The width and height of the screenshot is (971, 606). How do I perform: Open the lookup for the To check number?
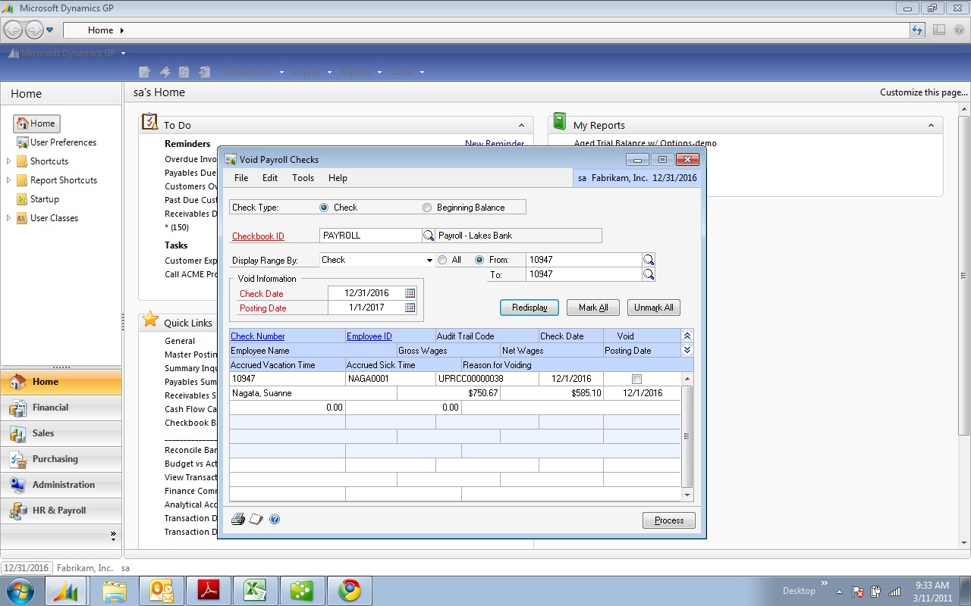pyautogui.click(x=649, y=274)
